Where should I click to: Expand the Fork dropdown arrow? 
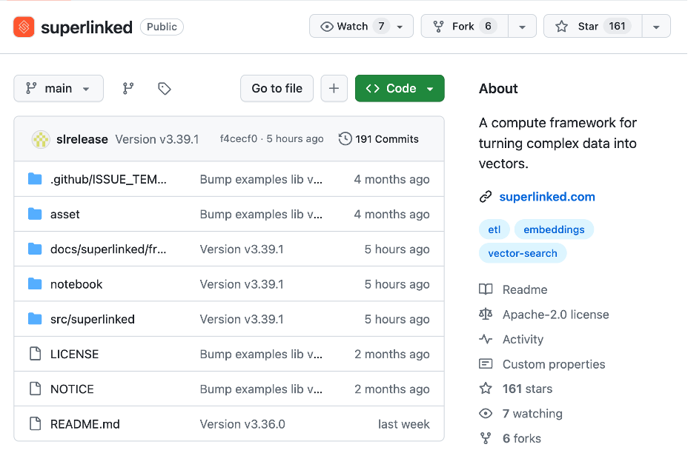click(x=522, y=27)
